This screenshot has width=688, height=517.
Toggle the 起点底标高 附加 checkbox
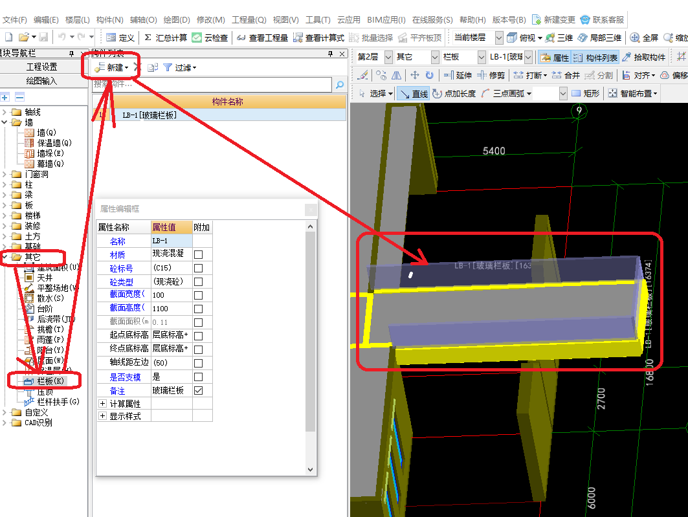point(198,336)
